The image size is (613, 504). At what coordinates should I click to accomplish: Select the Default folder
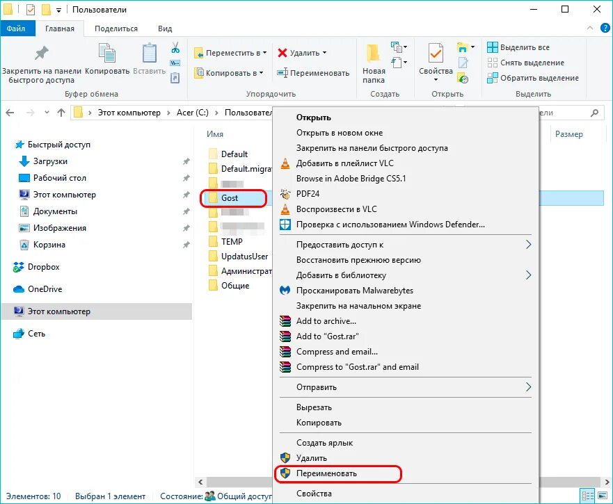(x=228, y=154)
